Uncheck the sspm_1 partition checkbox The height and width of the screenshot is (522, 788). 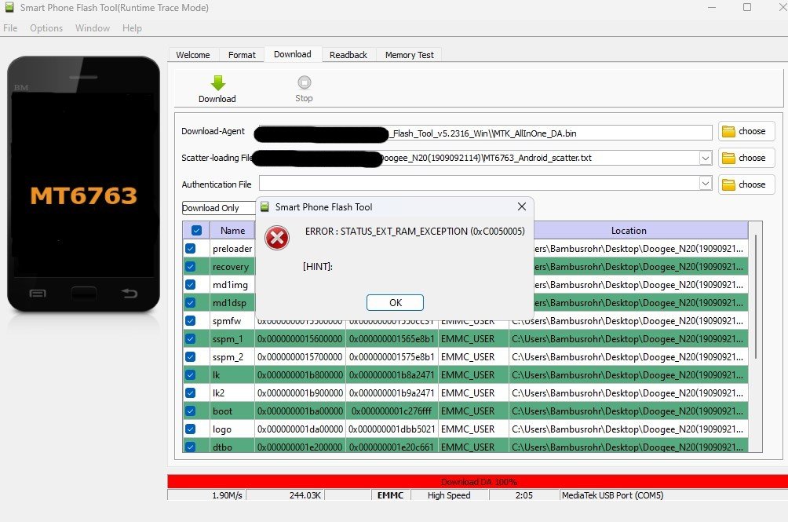pyautogui.click(x=191, y=339)
